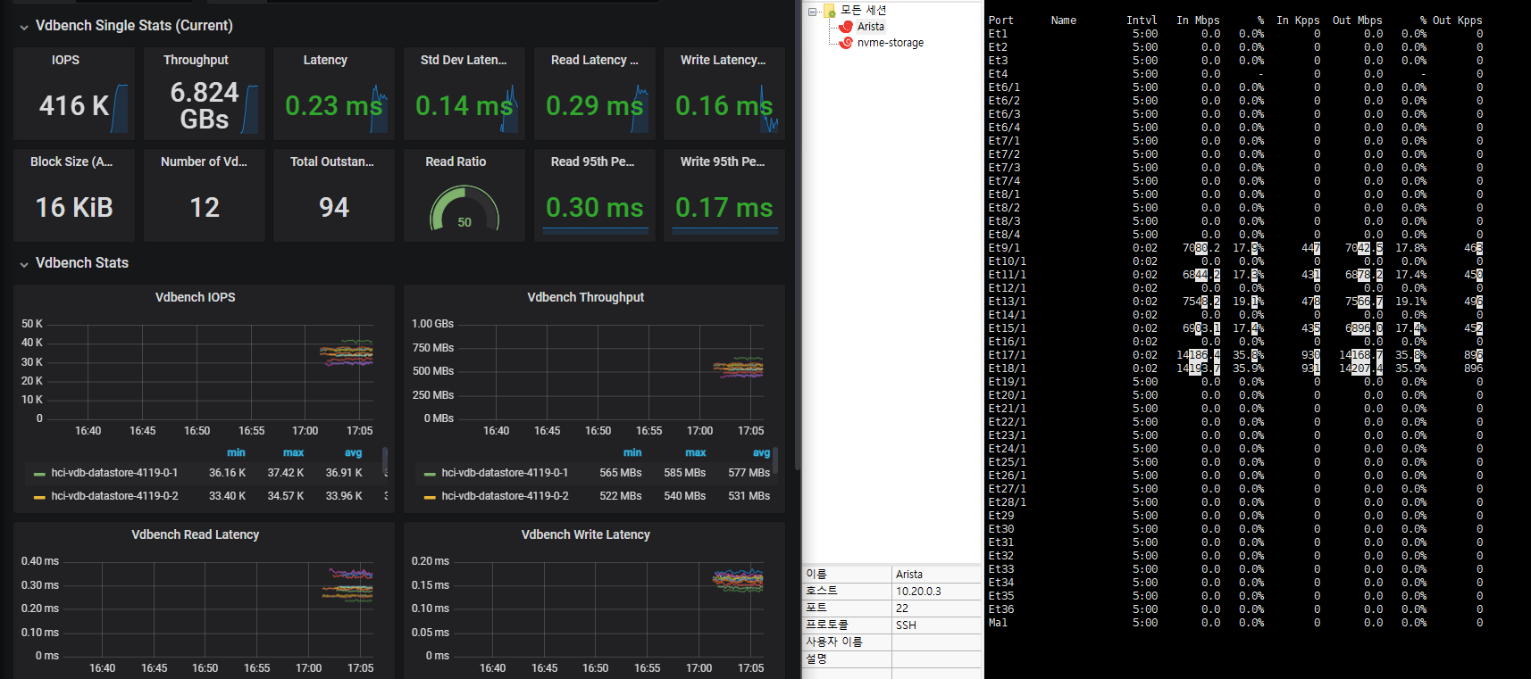
Task: Sort Throughput legend by min column
Action: click(632, 453)
